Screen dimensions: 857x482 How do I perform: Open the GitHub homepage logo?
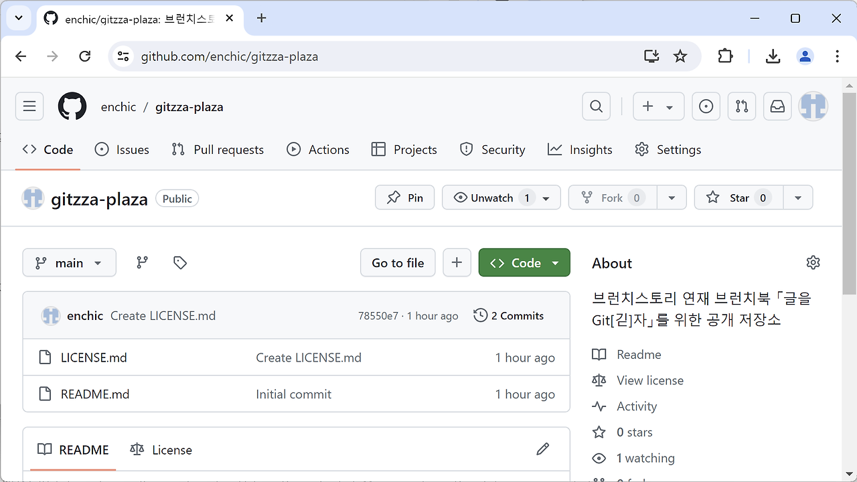[x=72, y=106]
